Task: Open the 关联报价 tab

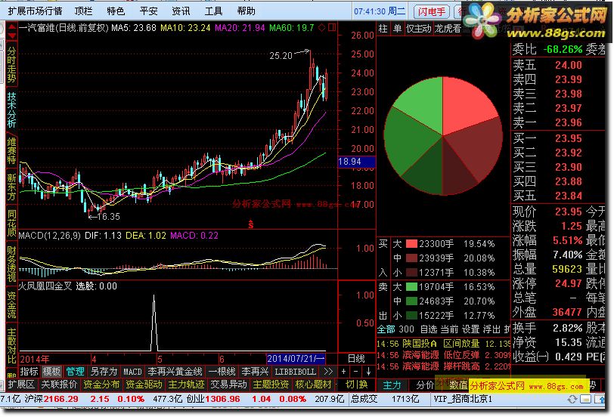Action: click(x=59, y=385)
